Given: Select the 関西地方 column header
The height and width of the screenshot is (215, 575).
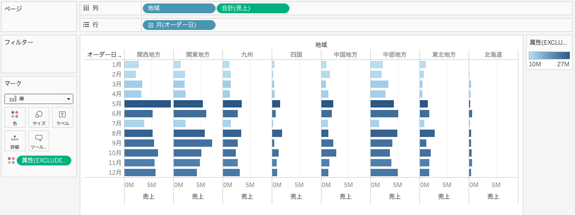Looking at the screenshot, I should [x=148, y=55].
